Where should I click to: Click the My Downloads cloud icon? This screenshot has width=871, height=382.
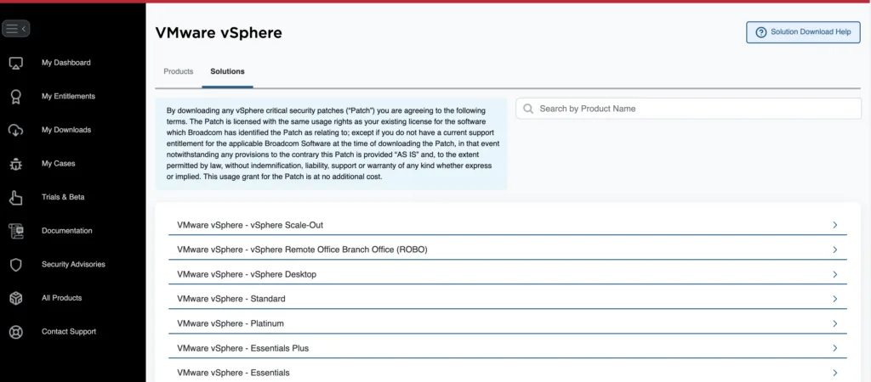(x=16, y=130)
